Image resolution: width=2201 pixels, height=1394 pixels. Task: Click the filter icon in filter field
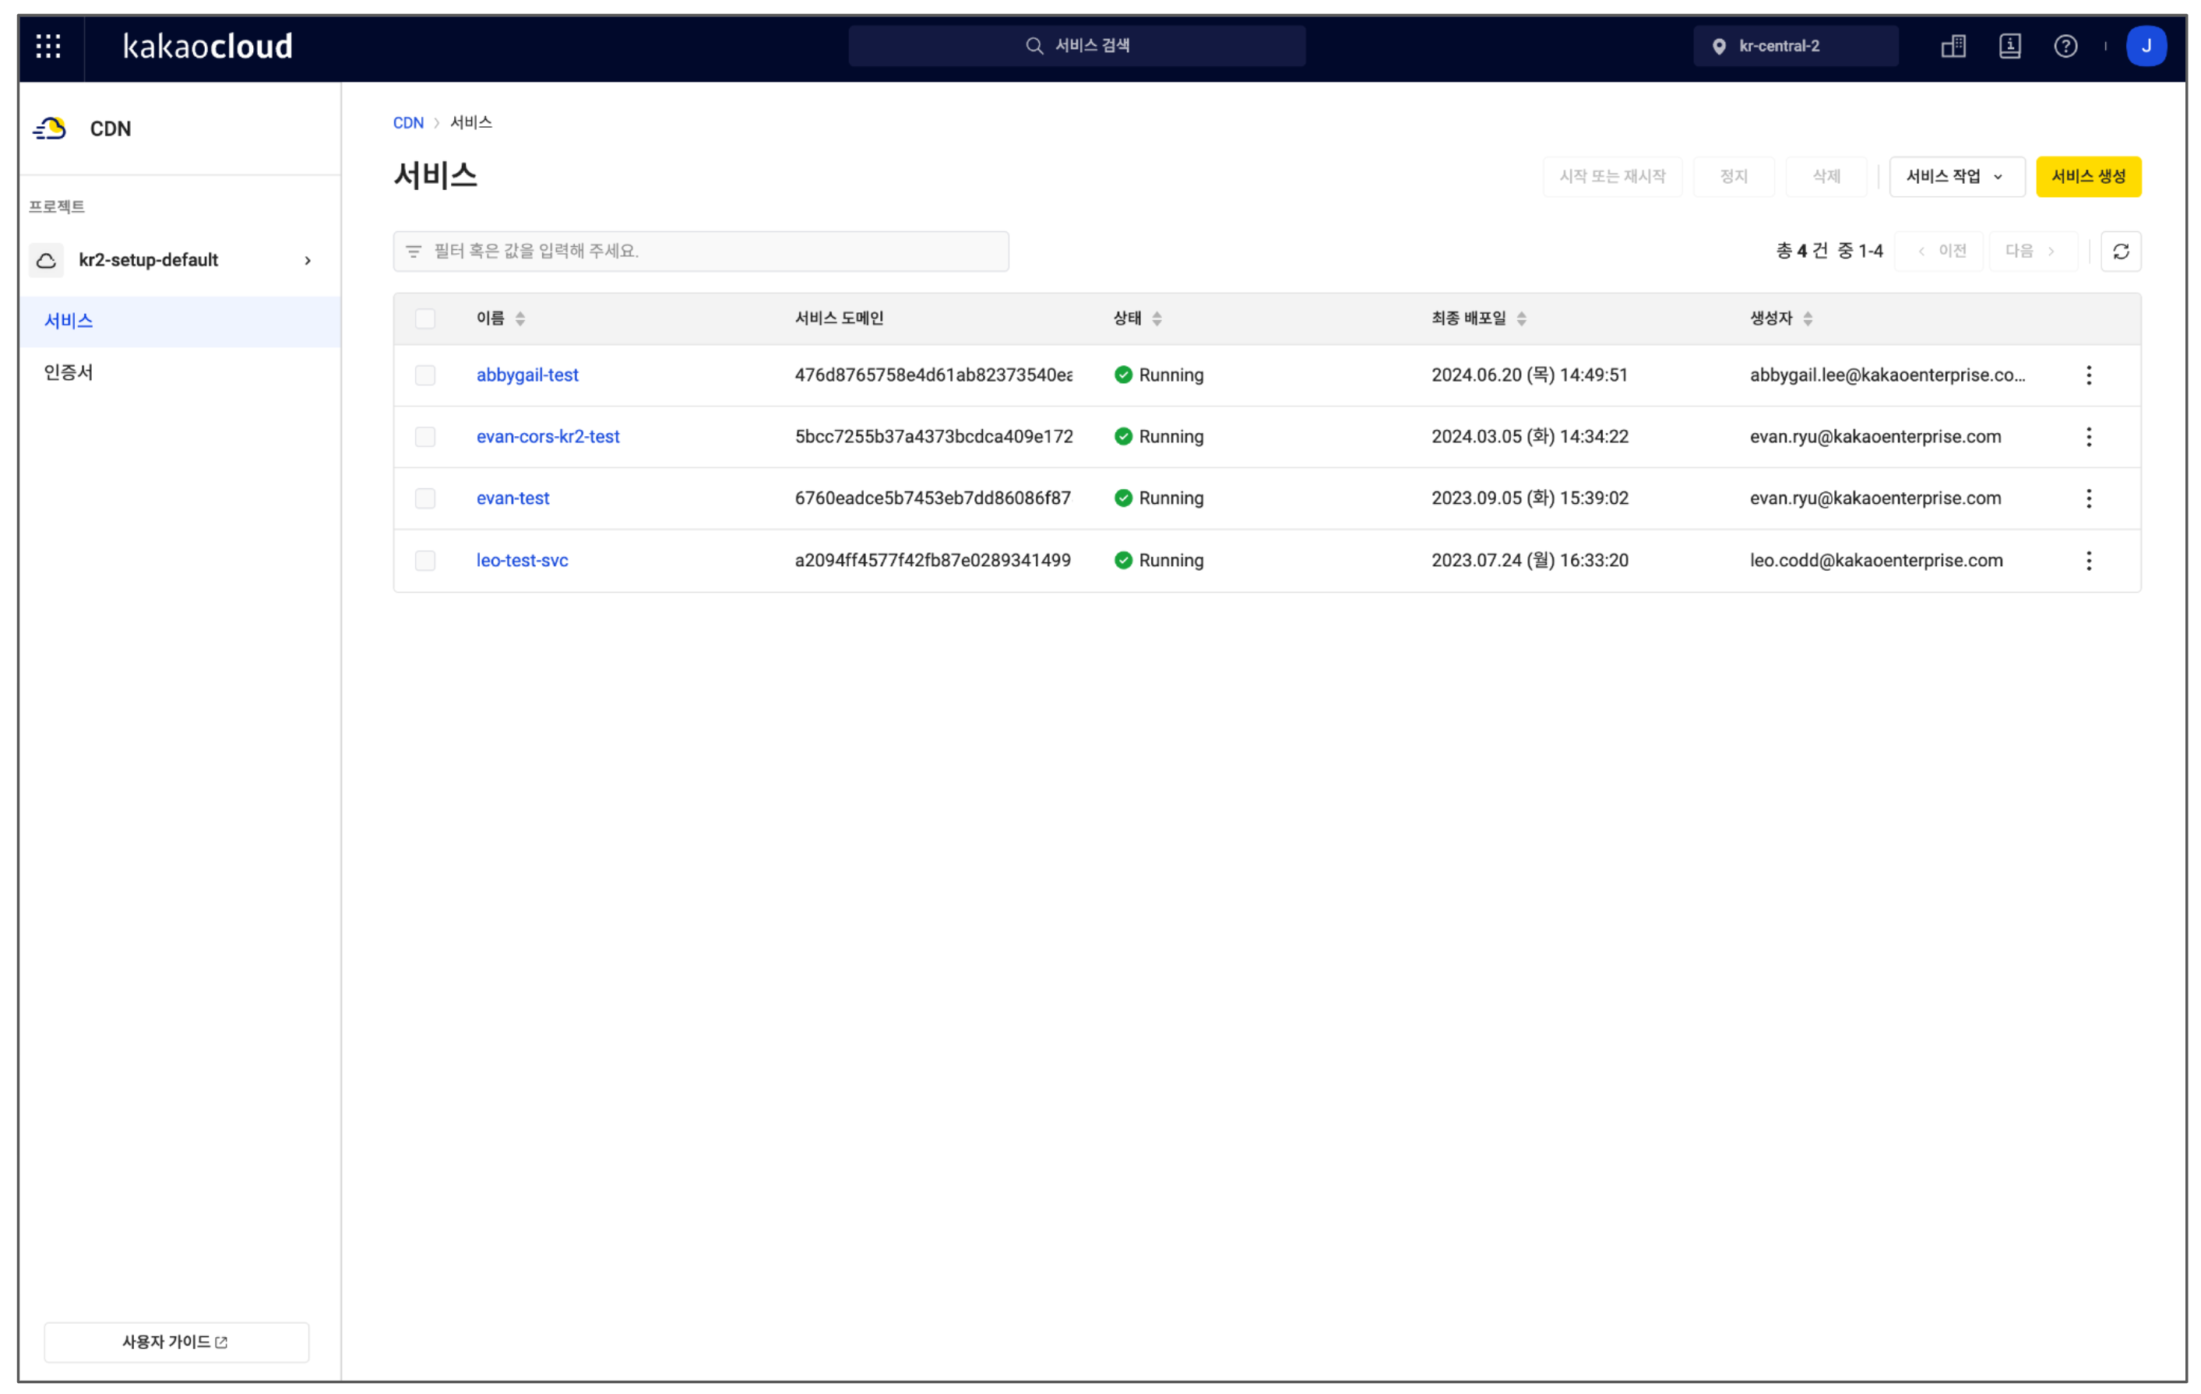tap(413, 252)
